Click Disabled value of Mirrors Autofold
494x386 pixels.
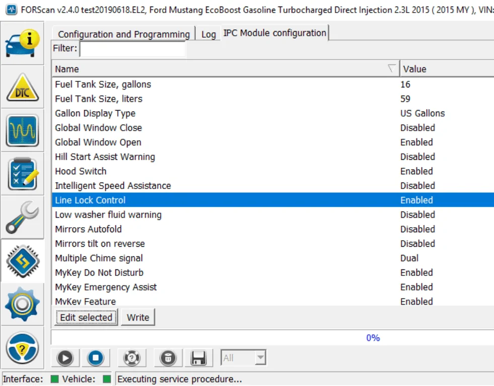click(417, 229)
